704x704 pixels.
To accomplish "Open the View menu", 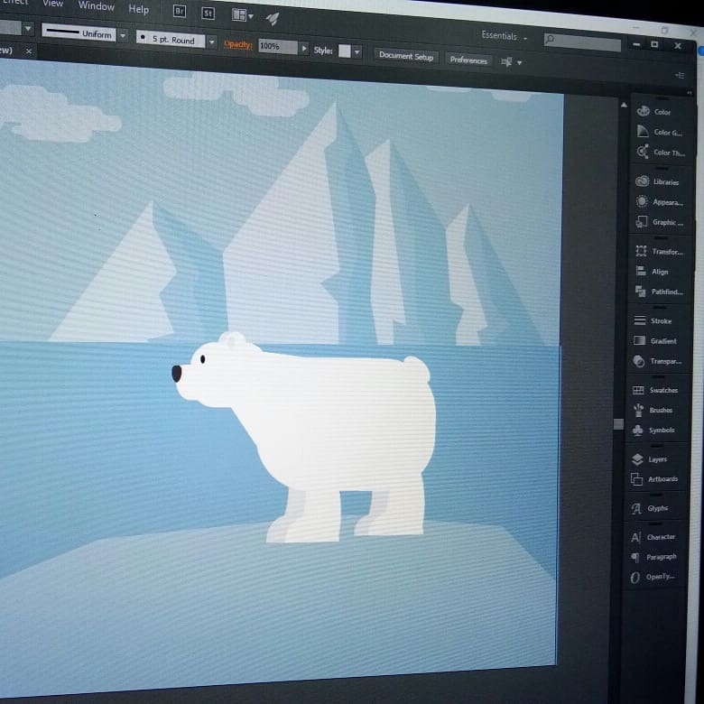I will [x=52, y=4].
